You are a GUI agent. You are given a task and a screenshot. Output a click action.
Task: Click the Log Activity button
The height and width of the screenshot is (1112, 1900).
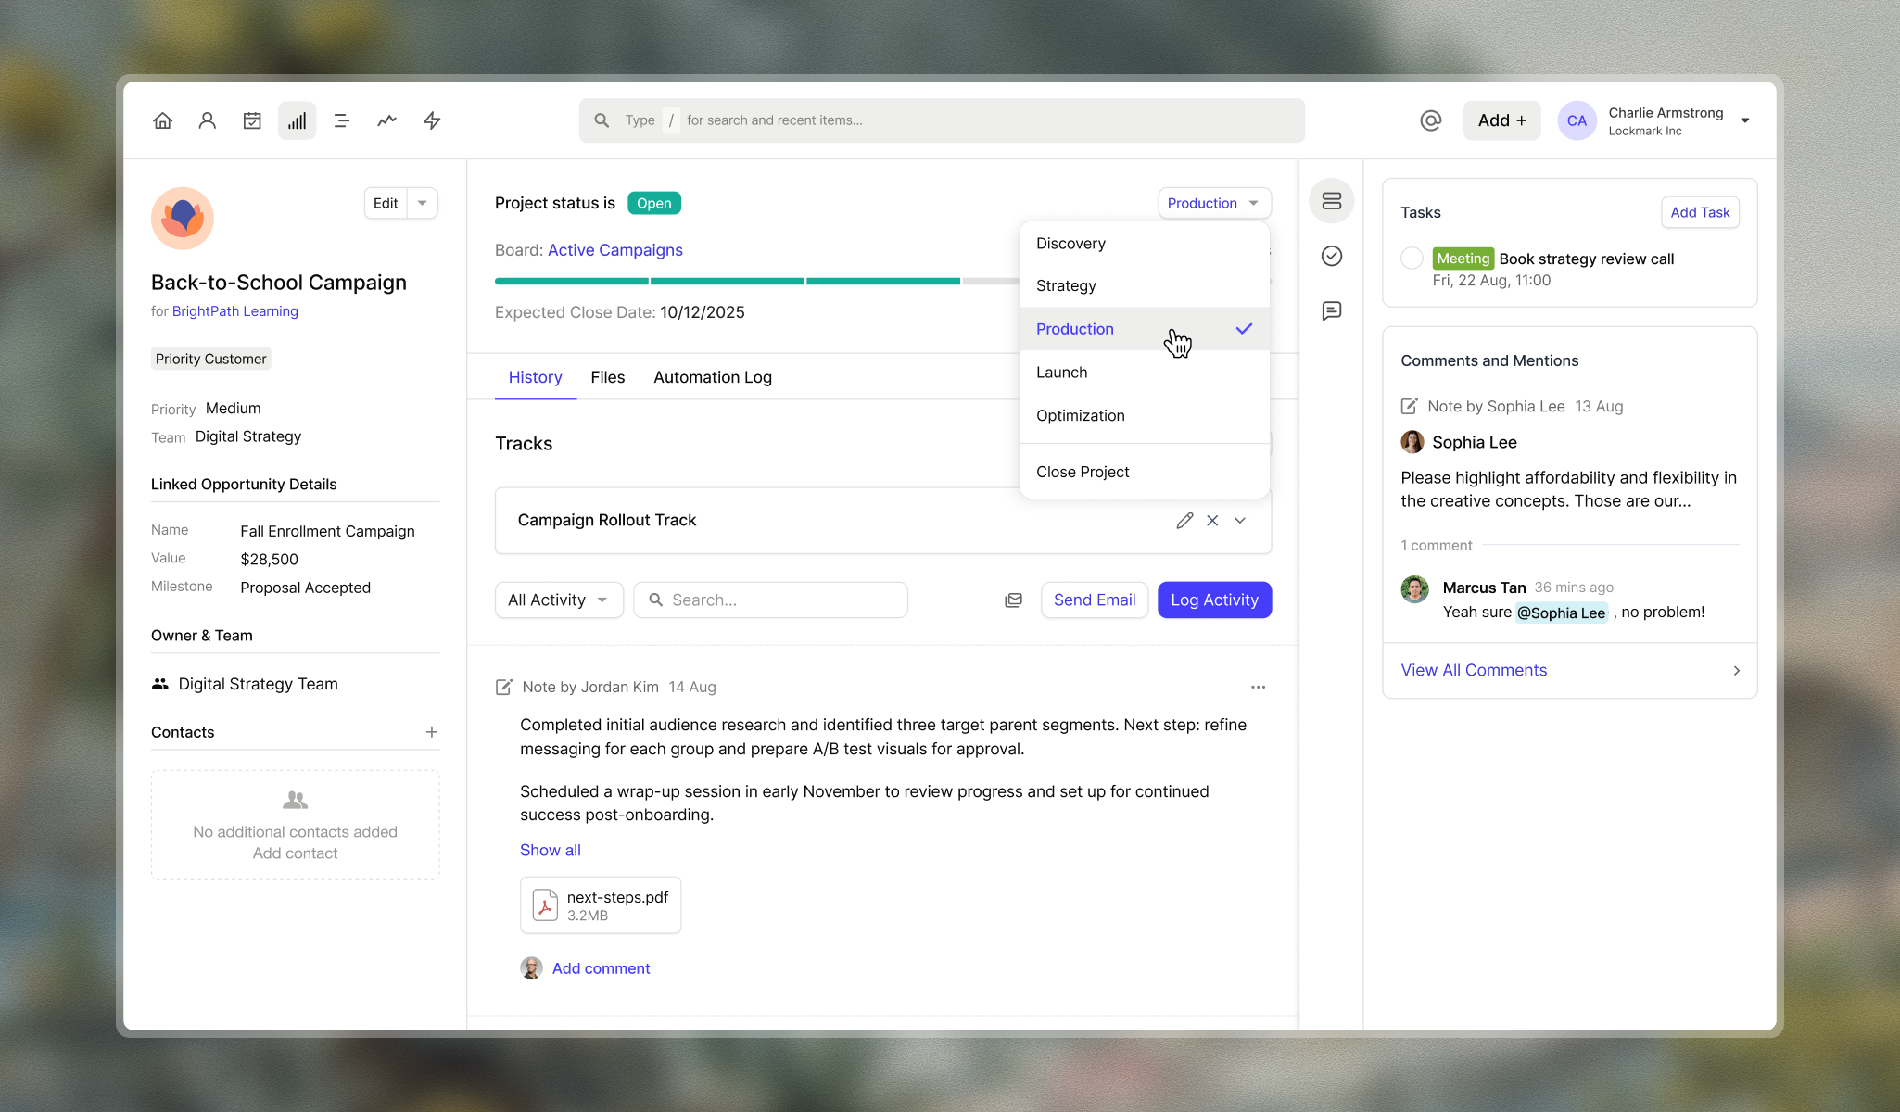(1214, 600)
